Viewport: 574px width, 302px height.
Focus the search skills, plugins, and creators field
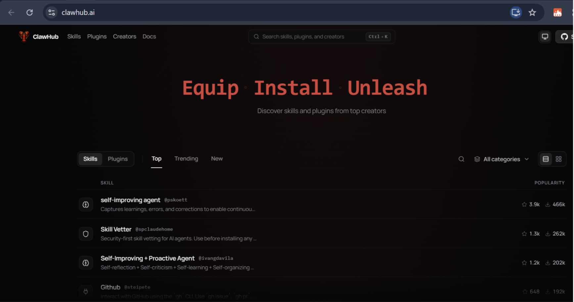click(x=322, y=37)
